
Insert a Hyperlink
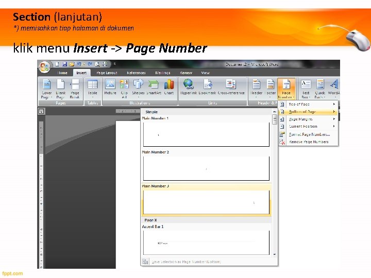[189, 88]
